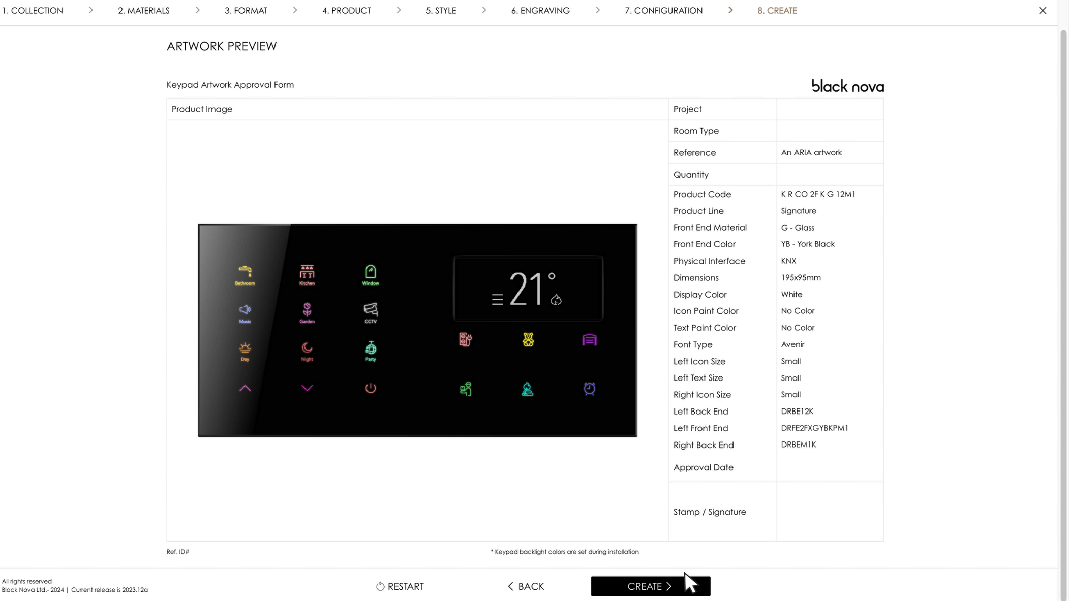Click the Party disco ball icon

click(x=371, y=348)
